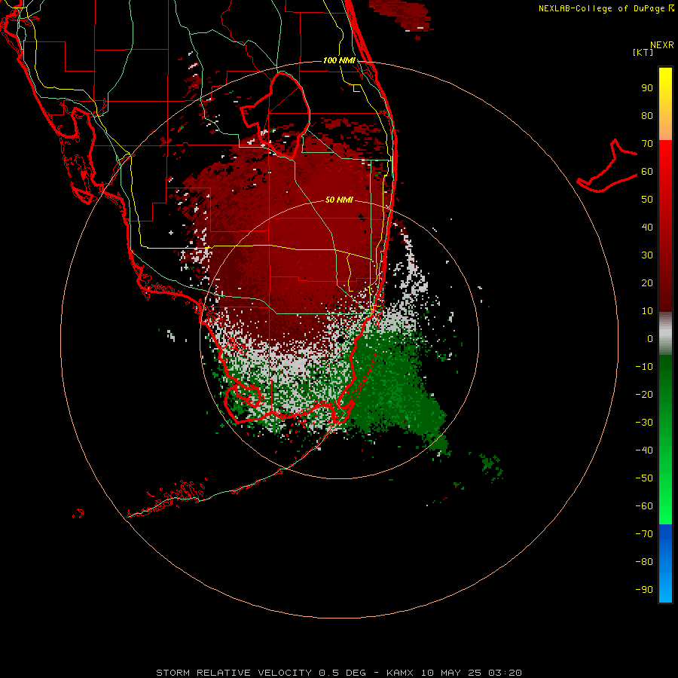Click the yellow segment of velocity color bar

pos(665,104)
